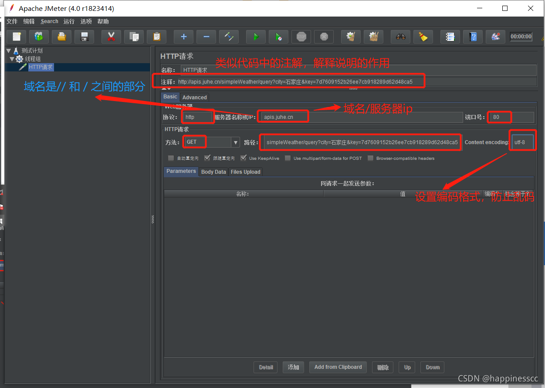This screenshot has width=545, height=388.
Task: Click the Copy icon
Action: (134, 37)
